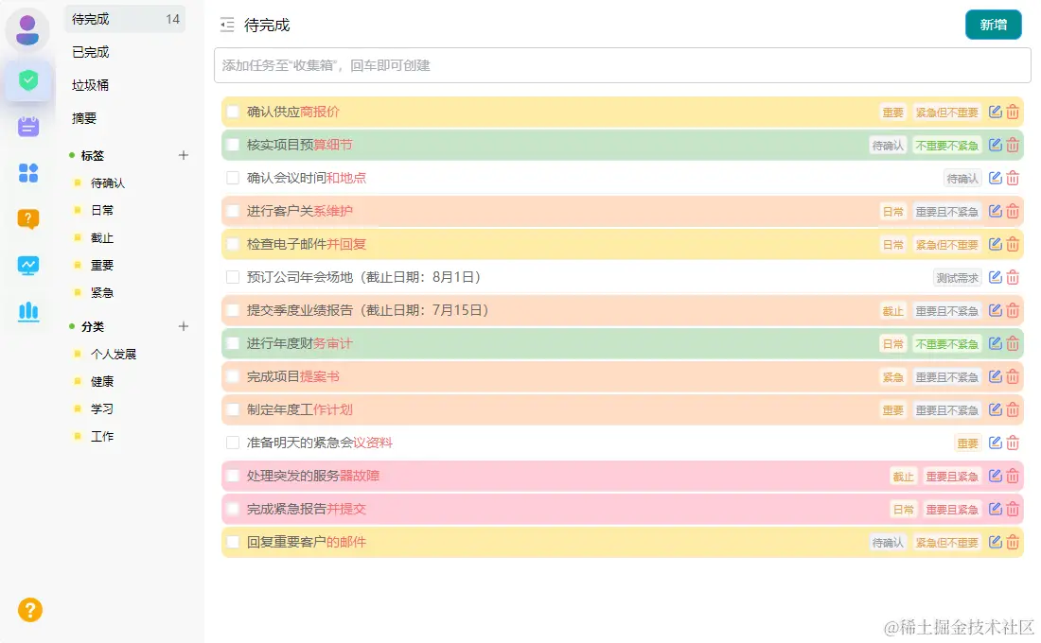This screenshot has height=643, width=1041.
Task: Click the green shield task icon in sidebar
Action: click(28, 81)
